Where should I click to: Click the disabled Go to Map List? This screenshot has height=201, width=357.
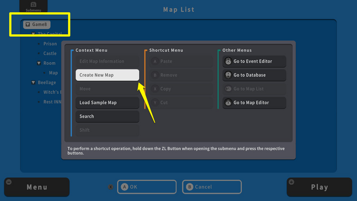[255, 89]
